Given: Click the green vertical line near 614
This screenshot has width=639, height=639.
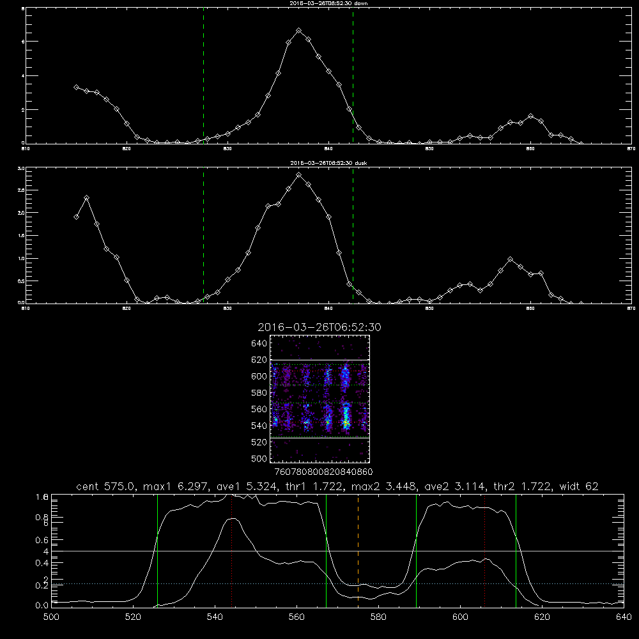Looking at the screenshot, I should click(516, 550).
